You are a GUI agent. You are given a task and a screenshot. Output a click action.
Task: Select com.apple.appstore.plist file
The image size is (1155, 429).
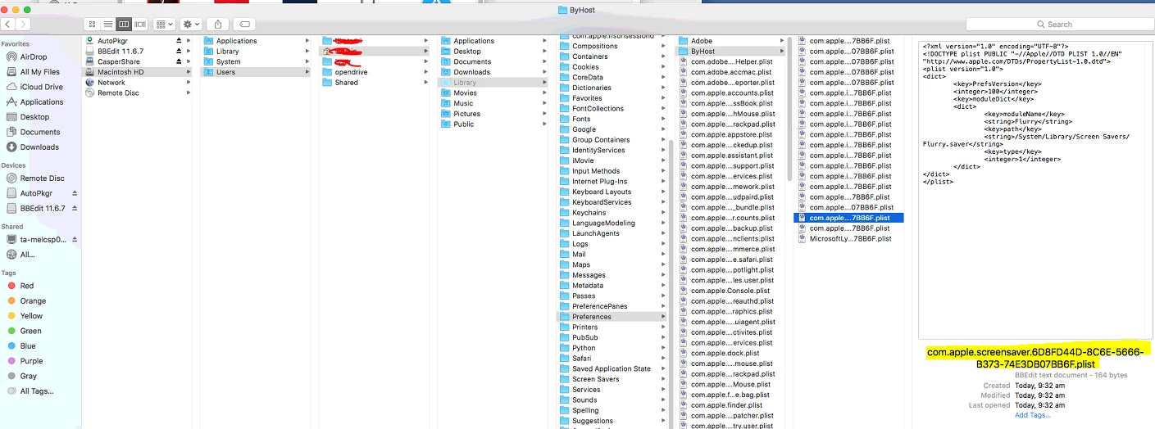click(x=730, y=135)
